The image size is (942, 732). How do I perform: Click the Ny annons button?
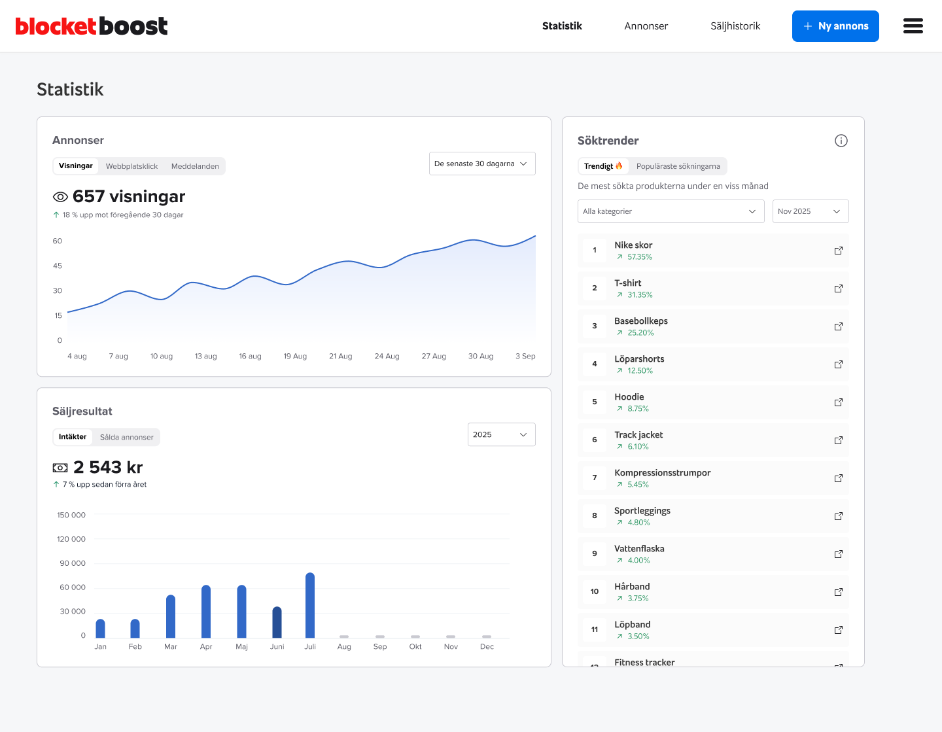coord(835,26)
